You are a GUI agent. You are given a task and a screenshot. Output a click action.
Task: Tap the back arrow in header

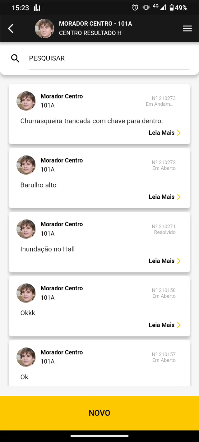pyautogui.click(x=11, y=29)
